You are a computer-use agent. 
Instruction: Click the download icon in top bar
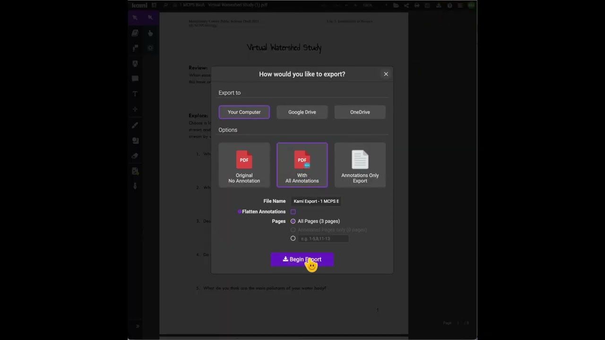(439, 5)
